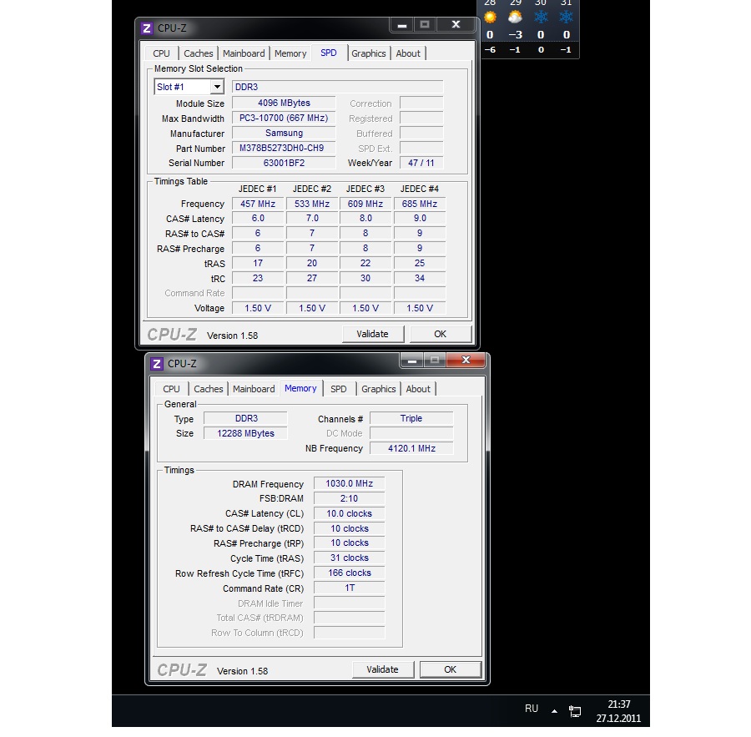Show hidden tray icons arrow
751x737 pixels.
tap(554, 711)
